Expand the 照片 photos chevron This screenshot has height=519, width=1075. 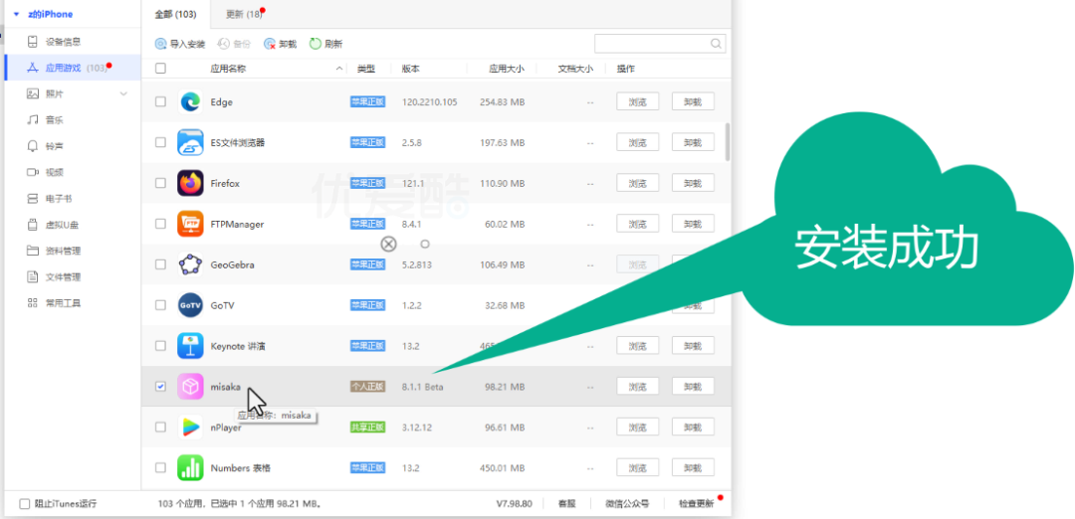click(123, 93)
